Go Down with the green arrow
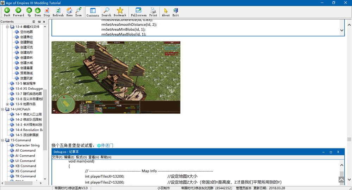The height and width of the screenshot is (190, 352). click(x=38, y=12)
